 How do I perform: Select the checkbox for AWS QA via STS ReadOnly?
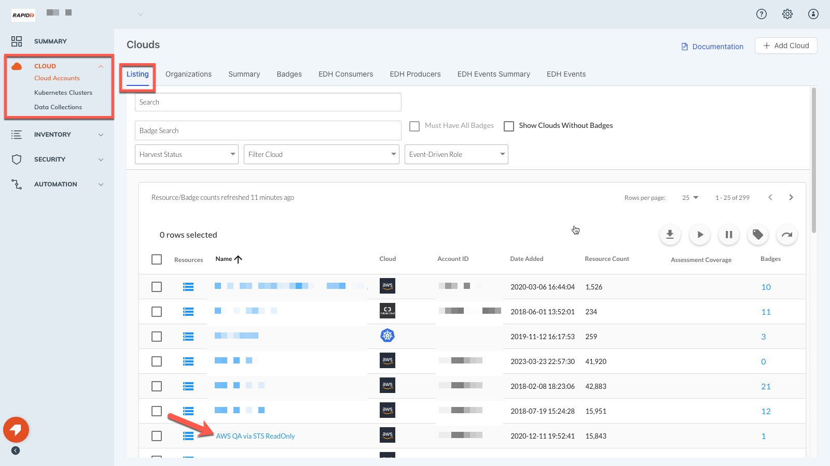pos(157,436)
